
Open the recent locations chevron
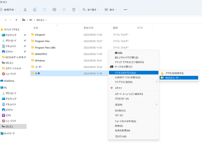pos(11,20)
